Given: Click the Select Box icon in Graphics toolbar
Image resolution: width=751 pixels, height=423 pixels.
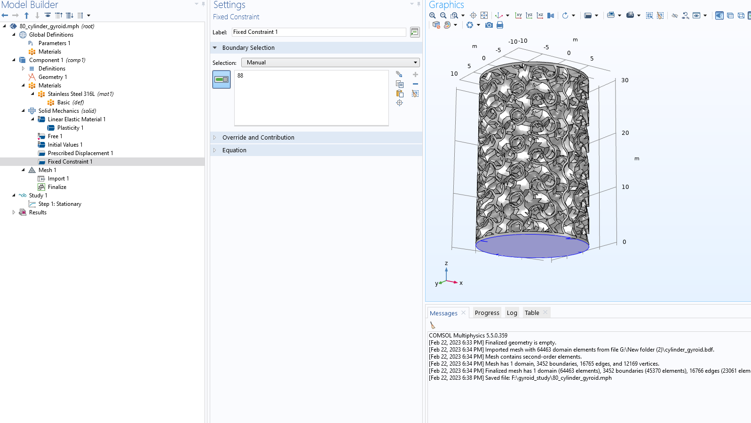Looking at the screenshot, I should 649,16.
